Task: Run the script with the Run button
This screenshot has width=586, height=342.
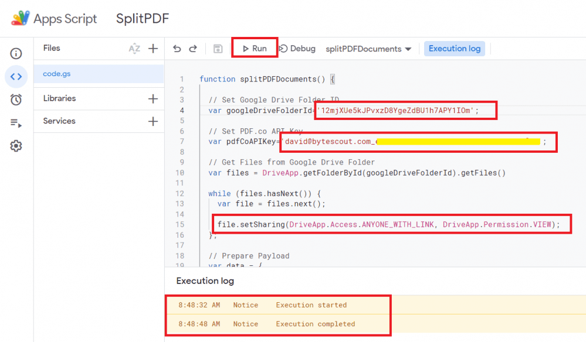Action: coord(254,48)
